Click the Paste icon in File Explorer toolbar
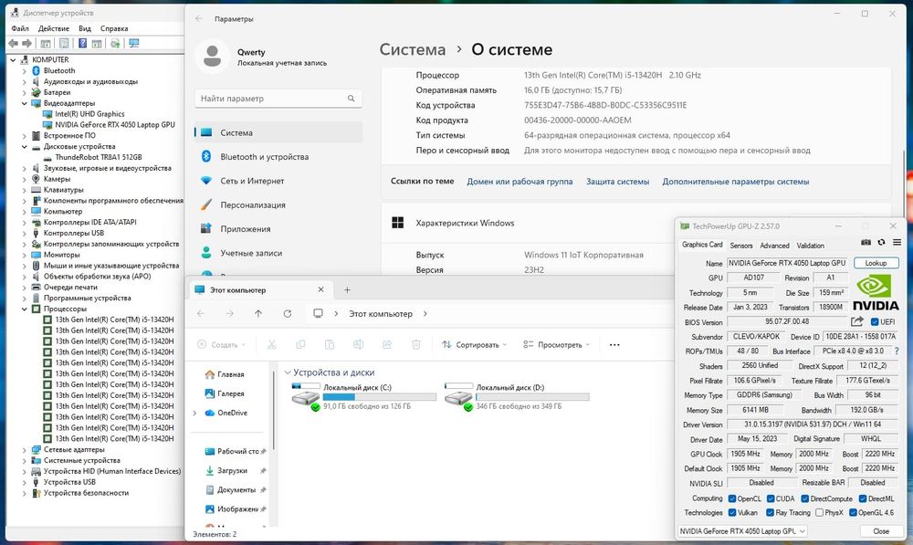This screenshot has height=545, width=913. [x=329, y=345]
